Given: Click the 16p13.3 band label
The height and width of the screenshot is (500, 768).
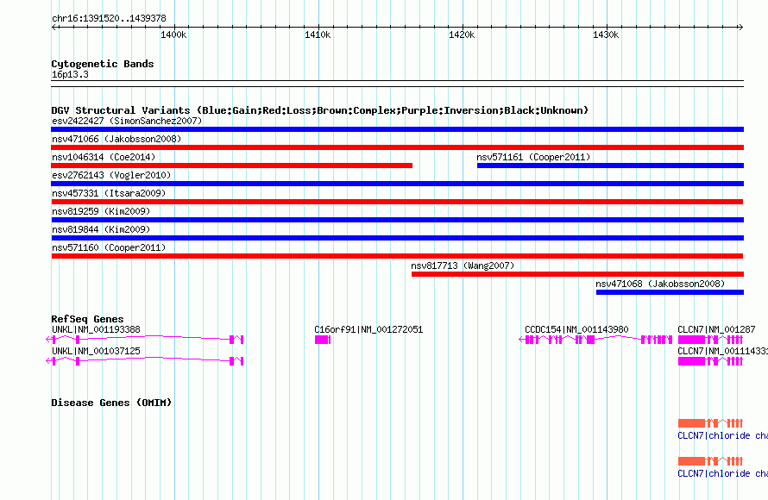Looking at the screenshot, I should (x=70, y=74).
